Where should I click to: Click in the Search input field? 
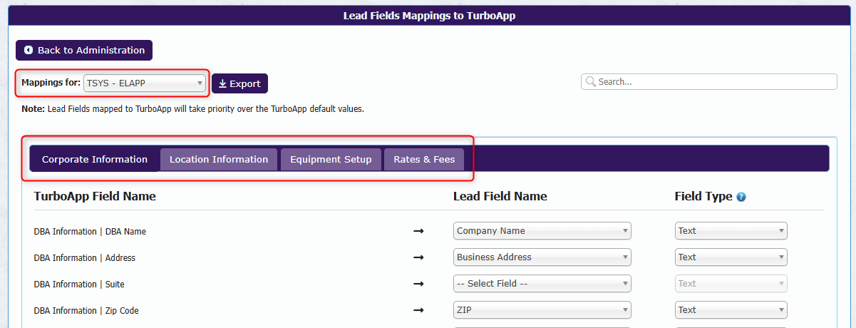pyautogui.click(x=713, y=82)
